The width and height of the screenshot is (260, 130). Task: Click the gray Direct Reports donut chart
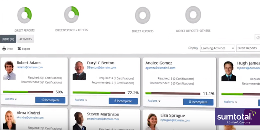(x=143, y=15)
